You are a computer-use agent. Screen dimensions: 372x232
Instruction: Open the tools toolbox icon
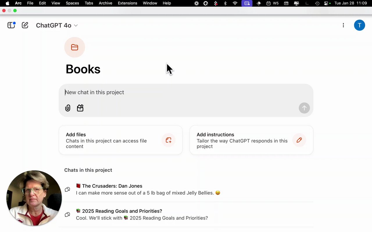pyautogui.click(x=80, y=108)
